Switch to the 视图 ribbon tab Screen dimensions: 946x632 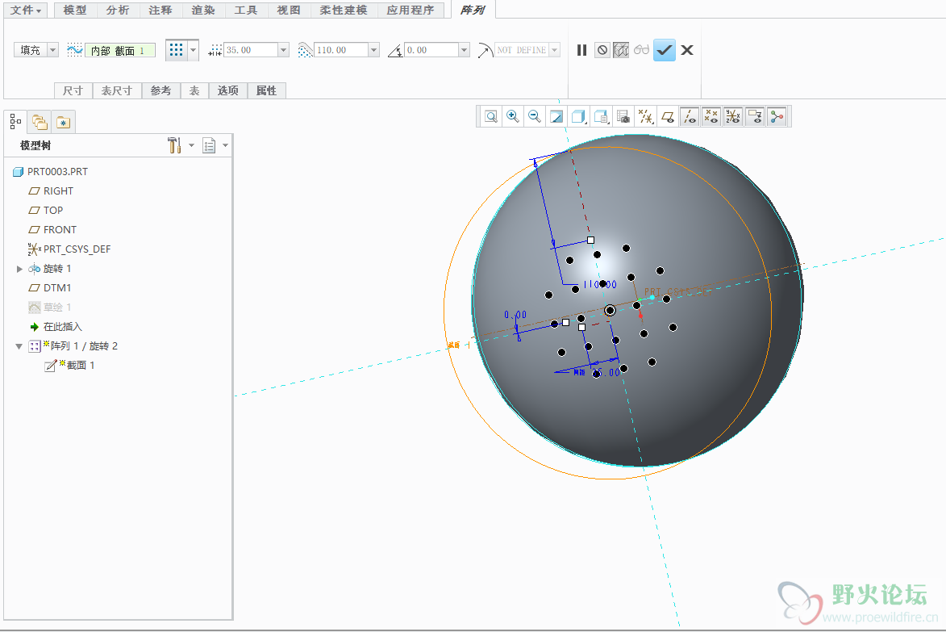[x=289, y=10]
